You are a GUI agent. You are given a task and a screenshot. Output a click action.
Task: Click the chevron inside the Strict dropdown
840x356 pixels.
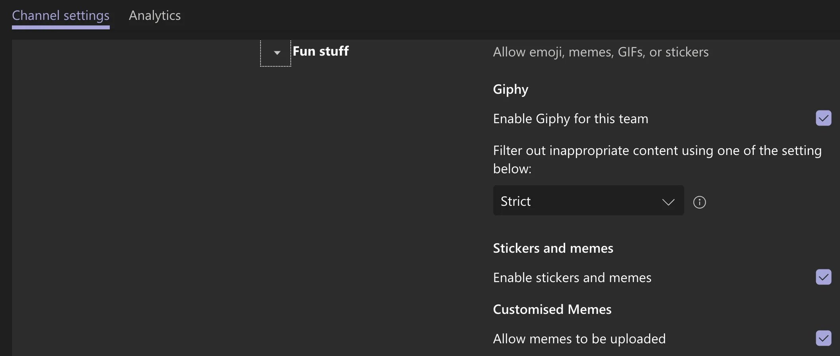click(669, 202)
